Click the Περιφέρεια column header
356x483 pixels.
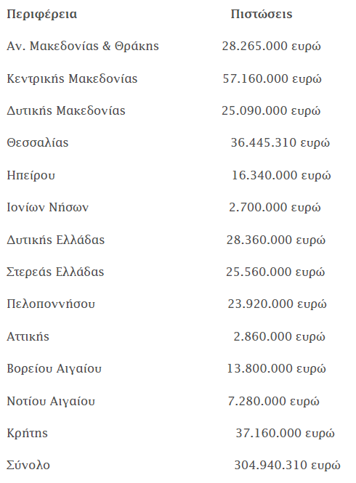point(41,15)
